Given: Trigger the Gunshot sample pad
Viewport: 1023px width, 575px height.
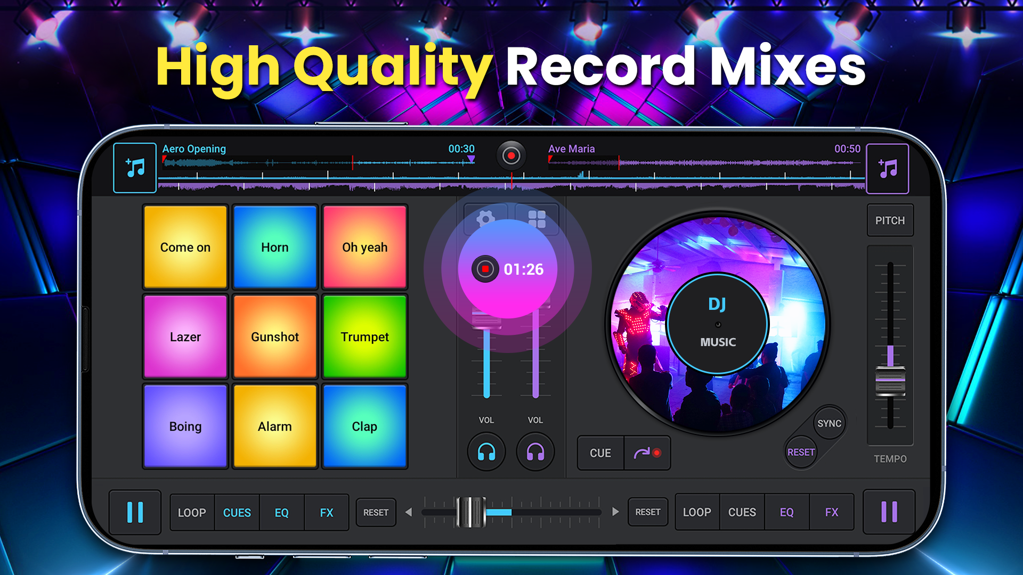Looking at the screenshot, I should click(274, 336).
